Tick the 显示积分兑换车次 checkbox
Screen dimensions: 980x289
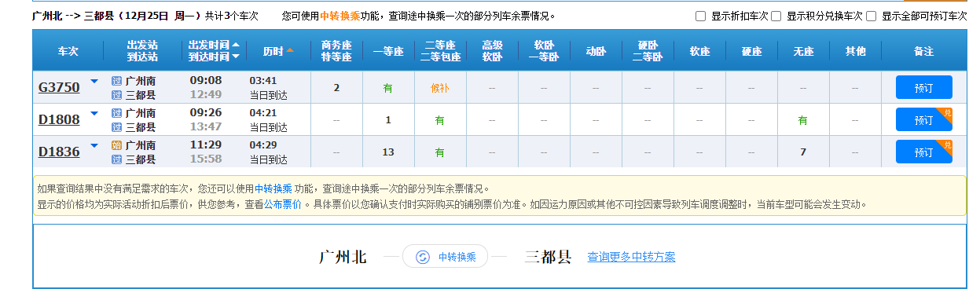tap(776, 16)
